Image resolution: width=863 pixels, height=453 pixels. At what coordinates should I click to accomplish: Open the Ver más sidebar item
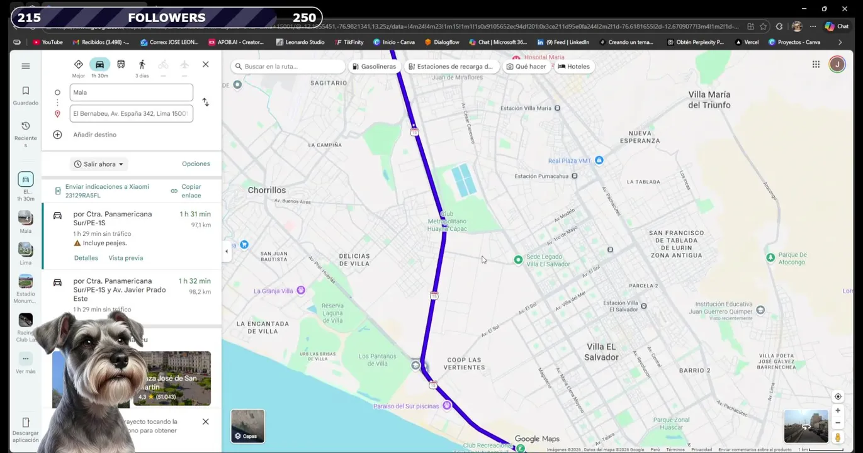point(26,363)
